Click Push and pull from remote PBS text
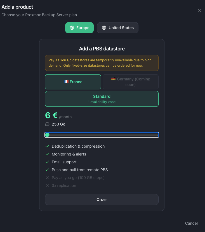The image size is (205, 232). 80,170
